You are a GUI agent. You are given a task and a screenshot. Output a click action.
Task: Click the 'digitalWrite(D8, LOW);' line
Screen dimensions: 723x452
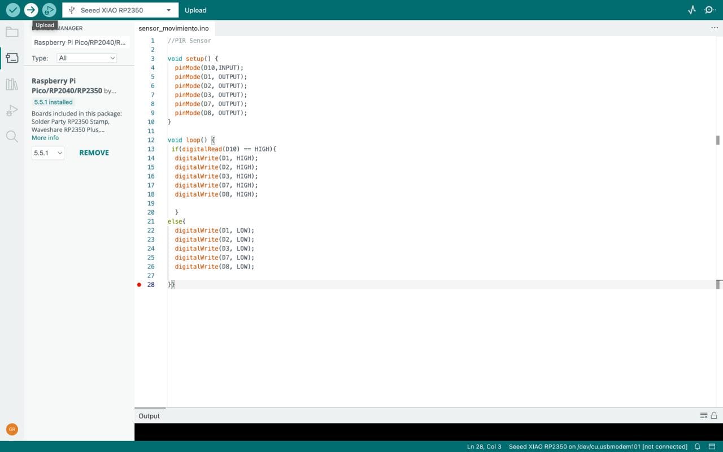click(215, 267)
